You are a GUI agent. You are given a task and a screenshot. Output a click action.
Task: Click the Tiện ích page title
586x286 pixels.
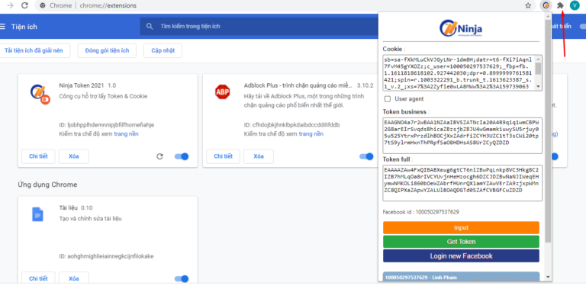24,27
